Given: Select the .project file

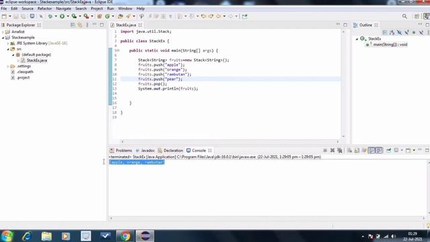Looking at the screenshot, I should (24, 78).
